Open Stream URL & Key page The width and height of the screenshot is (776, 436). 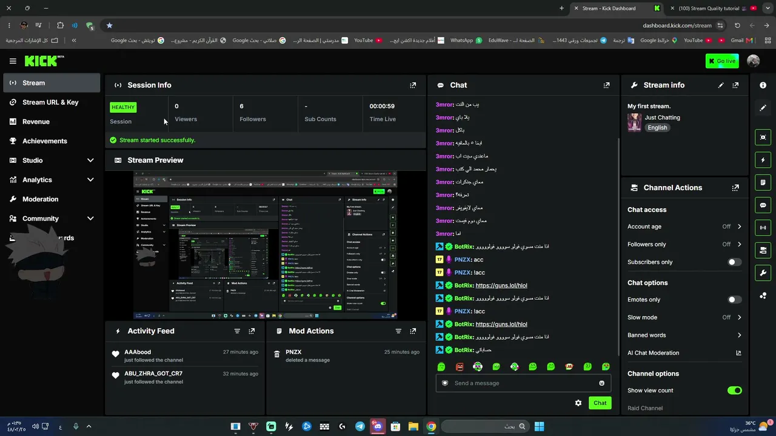[52, 102]
